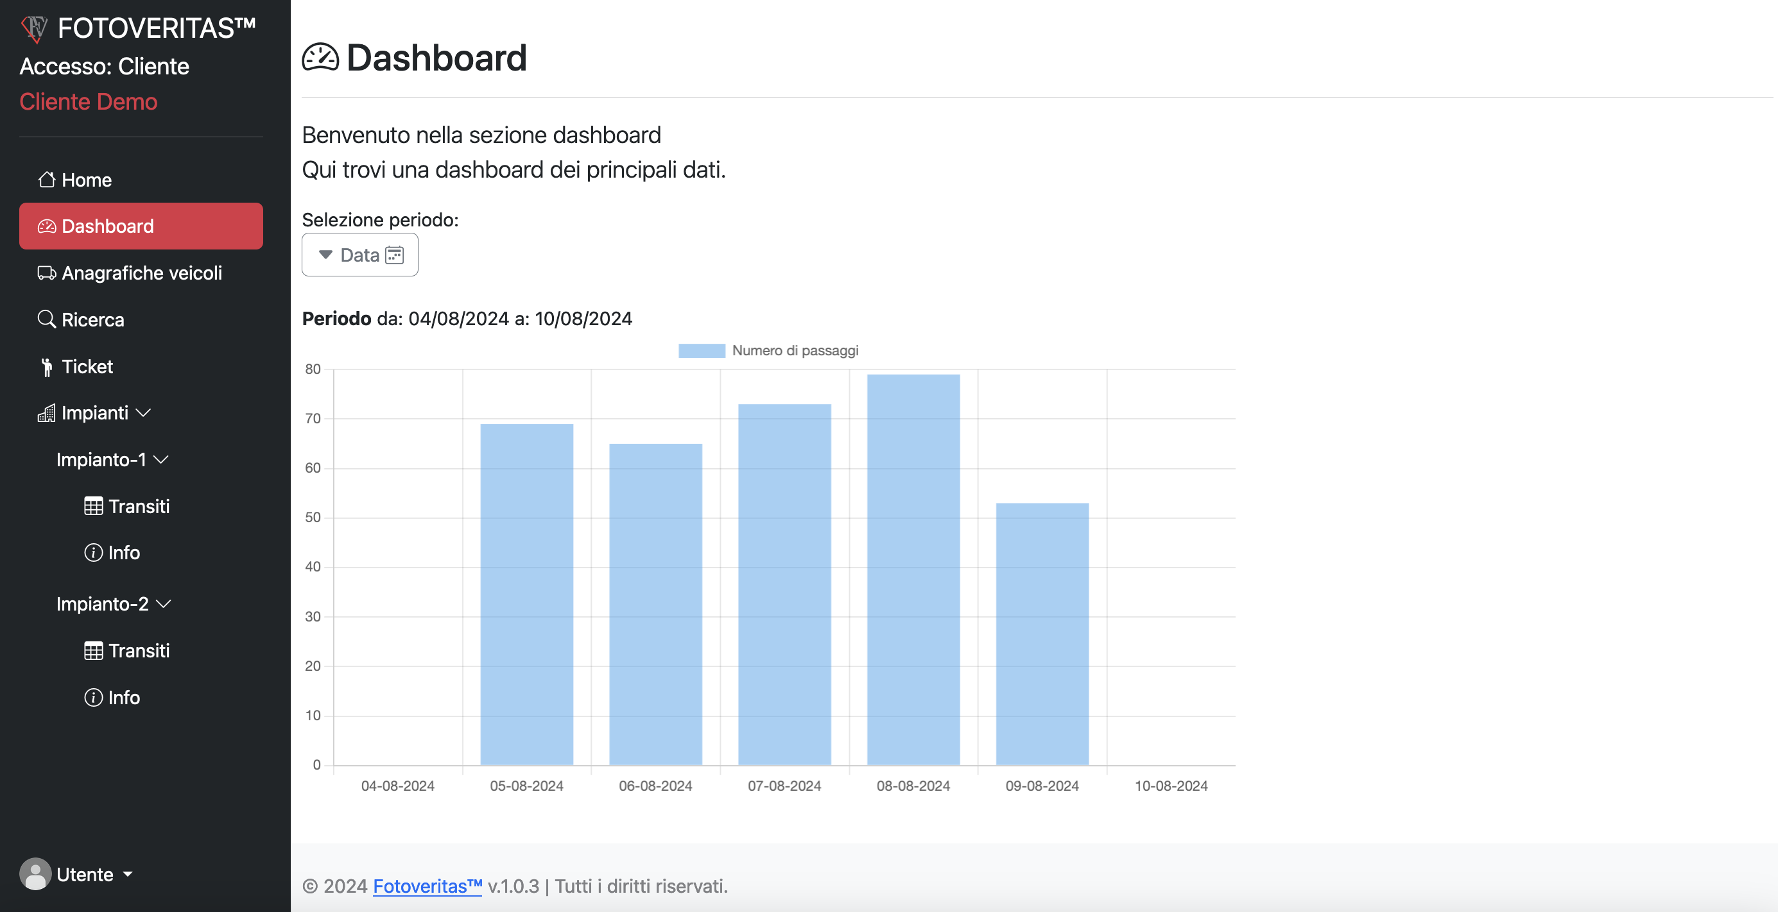This screenshot has width=1778, height=912.
Task: Click the user avatar icon
Action: (35, 874)
